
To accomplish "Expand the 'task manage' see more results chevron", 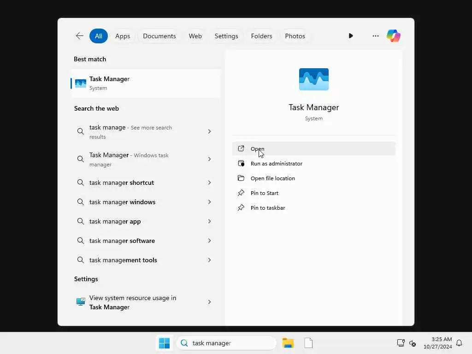I will [x=209, y=131].
